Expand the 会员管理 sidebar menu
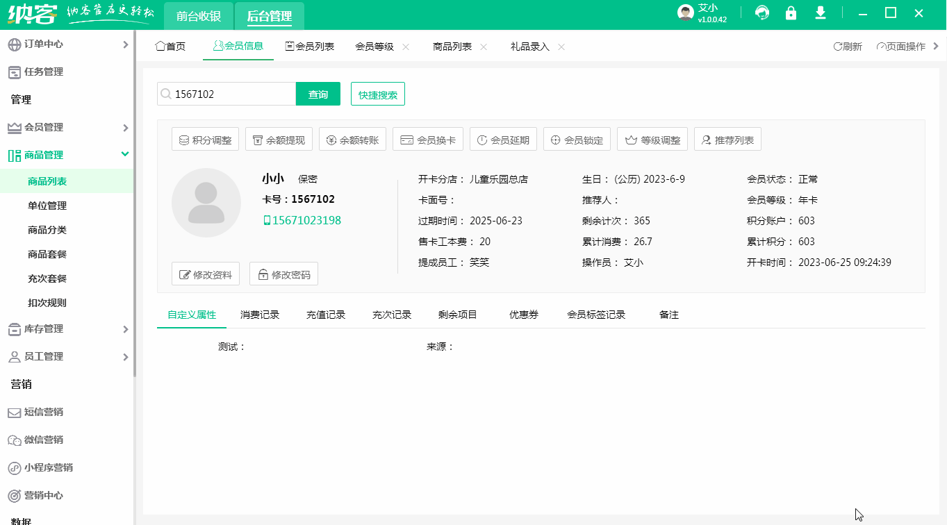 (67, 127)
